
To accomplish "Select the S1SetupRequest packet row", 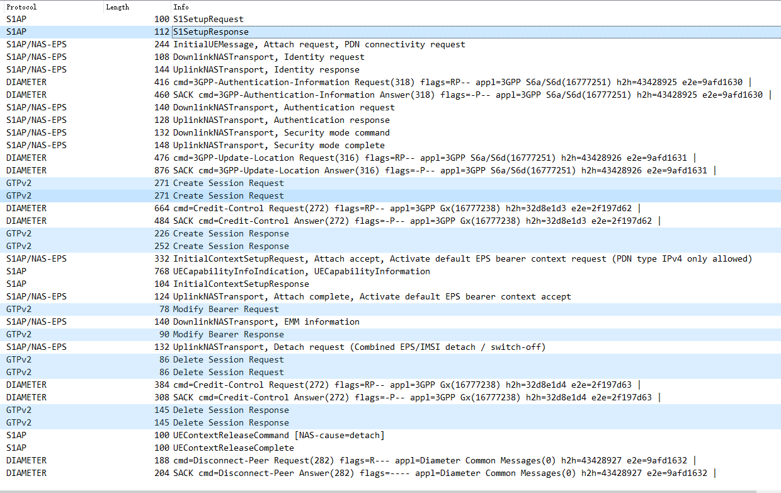I will 390,20.
